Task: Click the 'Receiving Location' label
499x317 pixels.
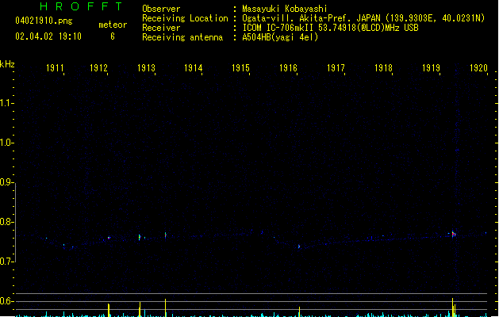Action: click(185, 18)
